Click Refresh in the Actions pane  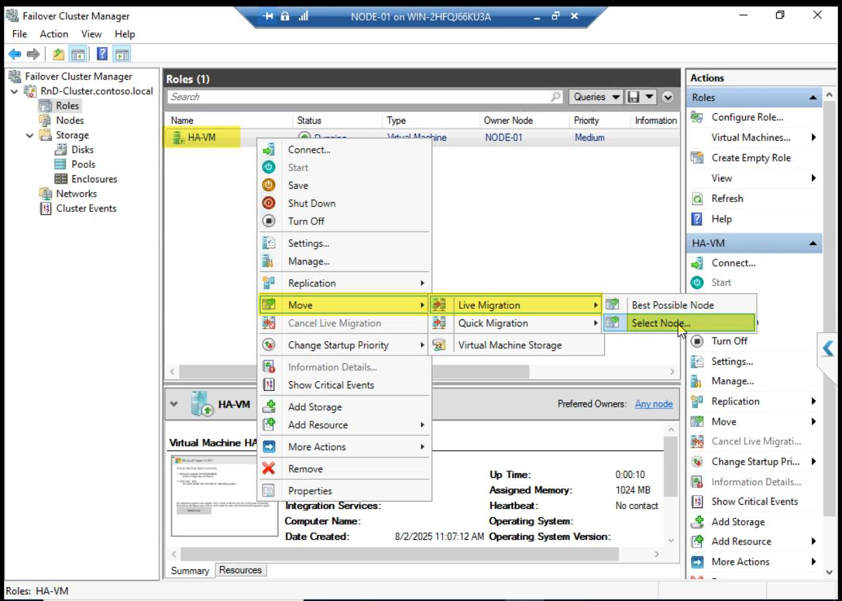tap(727, 198)
